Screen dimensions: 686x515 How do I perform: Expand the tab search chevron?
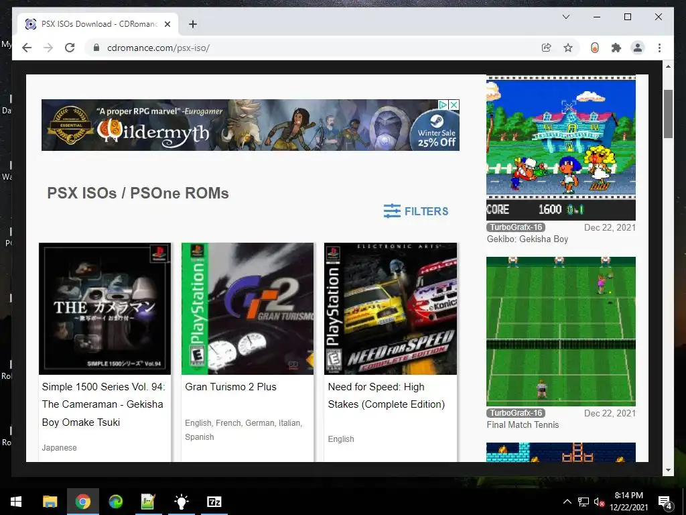[x=565, y=17]
